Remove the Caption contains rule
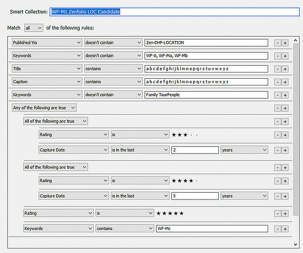Screen dimensions: 303x253 pos(278,82)
